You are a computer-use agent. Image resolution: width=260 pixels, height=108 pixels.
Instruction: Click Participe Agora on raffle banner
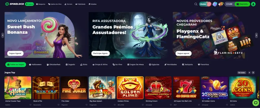101,53
